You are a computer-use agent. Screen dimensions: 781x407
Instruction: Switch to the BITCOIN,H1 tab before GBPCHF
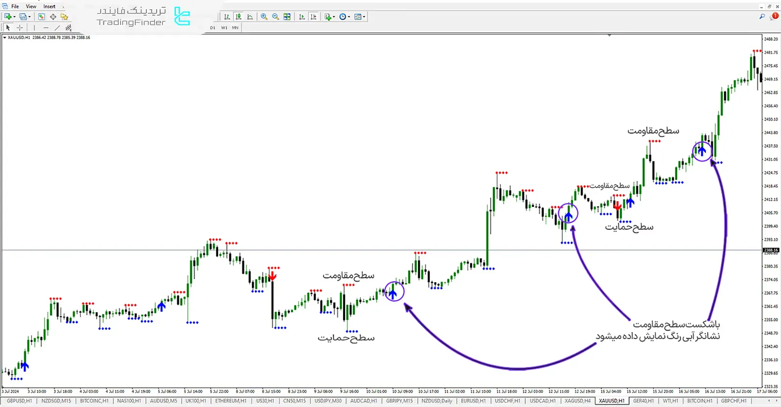coord(699,401)
